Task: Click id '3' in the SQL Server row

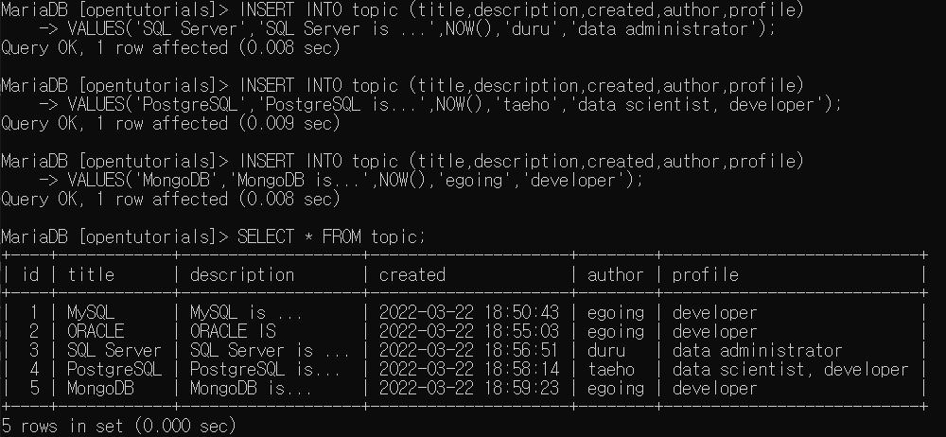Action: (34, 351)
